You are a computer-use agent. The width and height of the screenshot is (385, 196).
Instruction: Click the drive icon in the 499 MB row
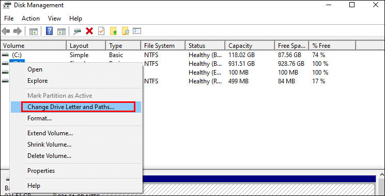pyautogui.click(x=5, y=81)
